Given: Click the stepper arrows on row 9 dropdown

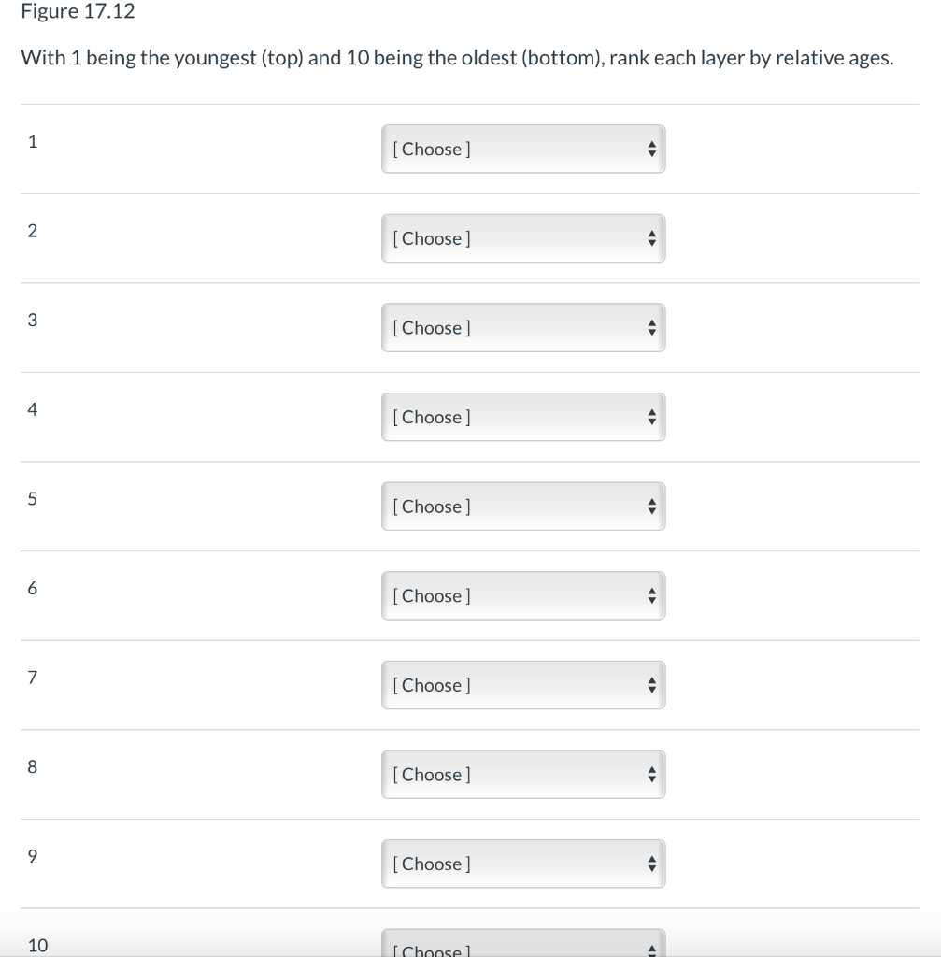Looking at the screenshot, I should click(651, 864).
